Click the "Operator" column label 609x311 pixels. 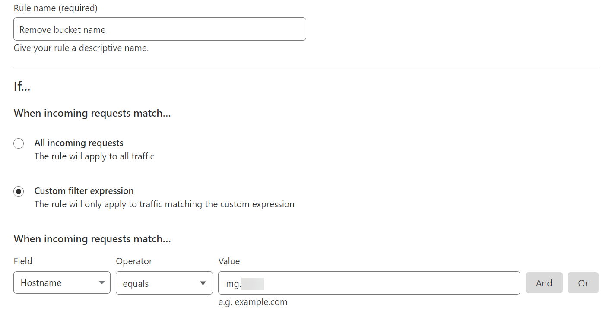134,261
